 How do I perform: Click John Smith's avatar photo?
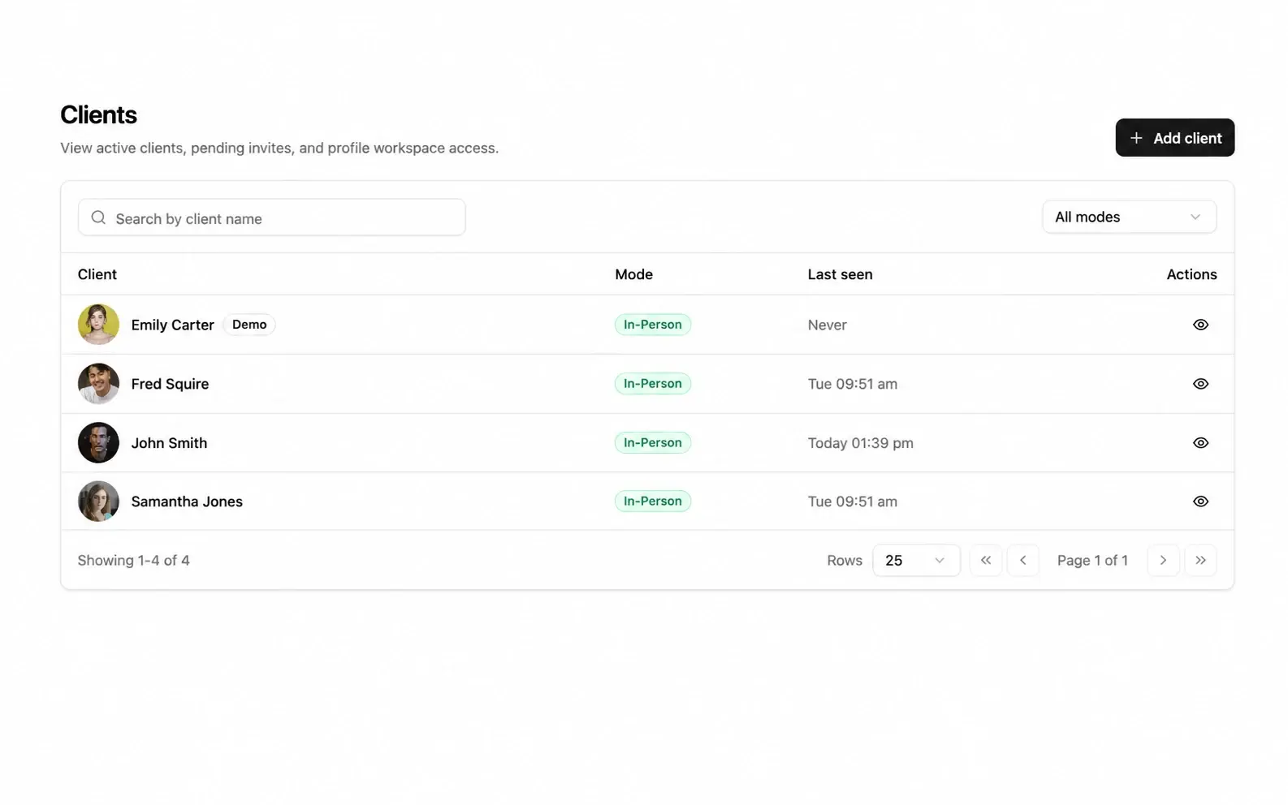pyautogui.click(x=98, y=443)
